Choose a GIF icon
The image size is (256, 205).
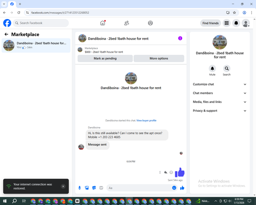(x=101, y=188)
